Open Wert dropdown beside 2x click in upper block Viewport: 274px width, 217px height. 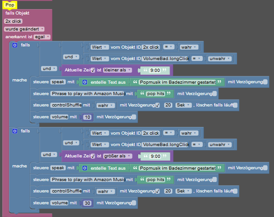[99, 47]
